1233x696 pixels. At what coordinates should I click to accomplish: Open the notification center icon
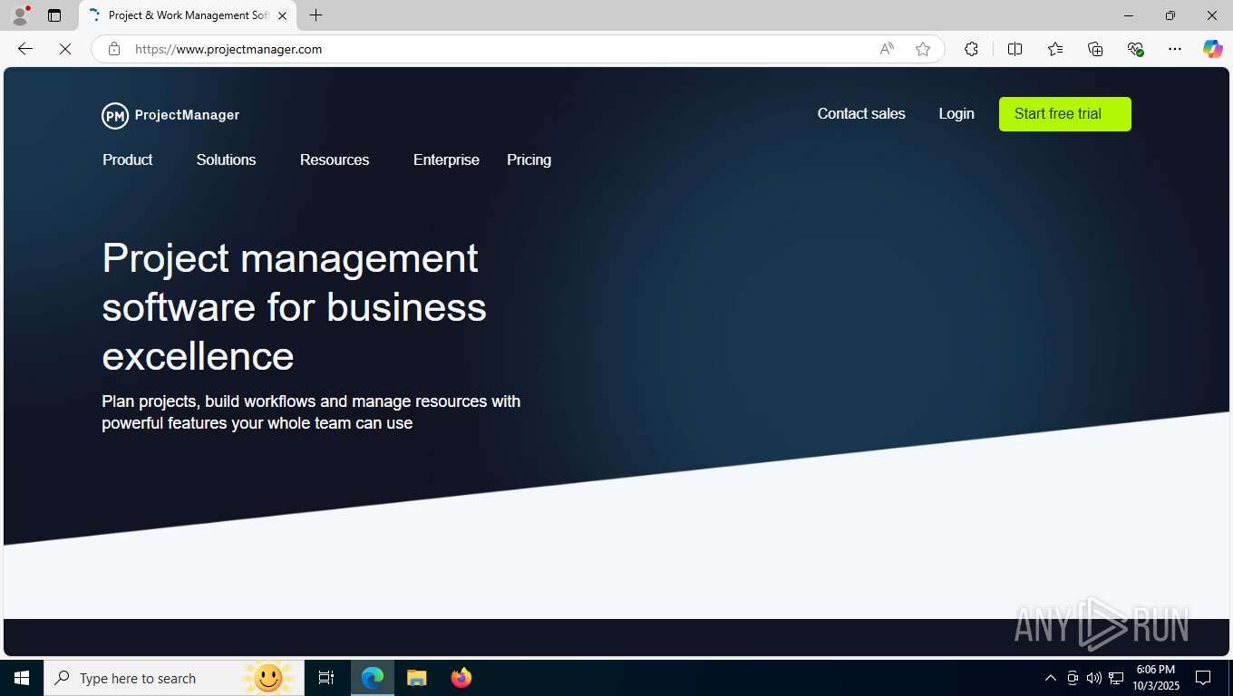[1203, 678]
